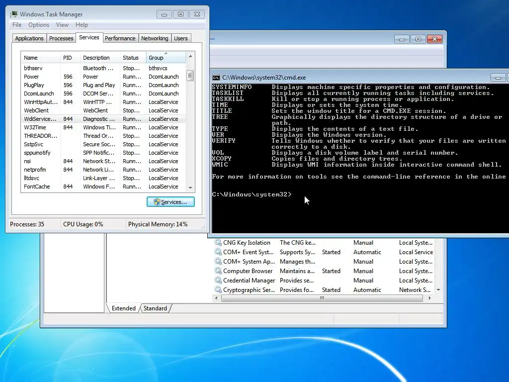Select the WinHttpAut... service row
The width and height of the screenshot is (509, 382).
[103, 102]
